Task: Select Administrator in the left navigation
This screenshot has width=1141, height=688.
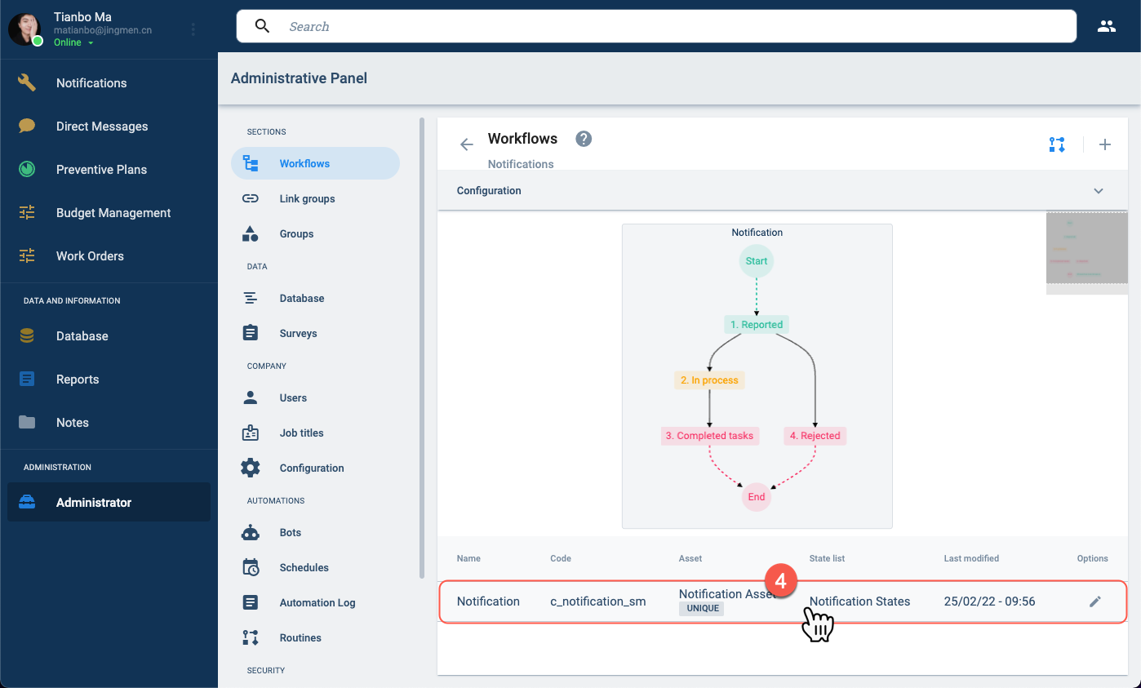Action: coord(109,502)
